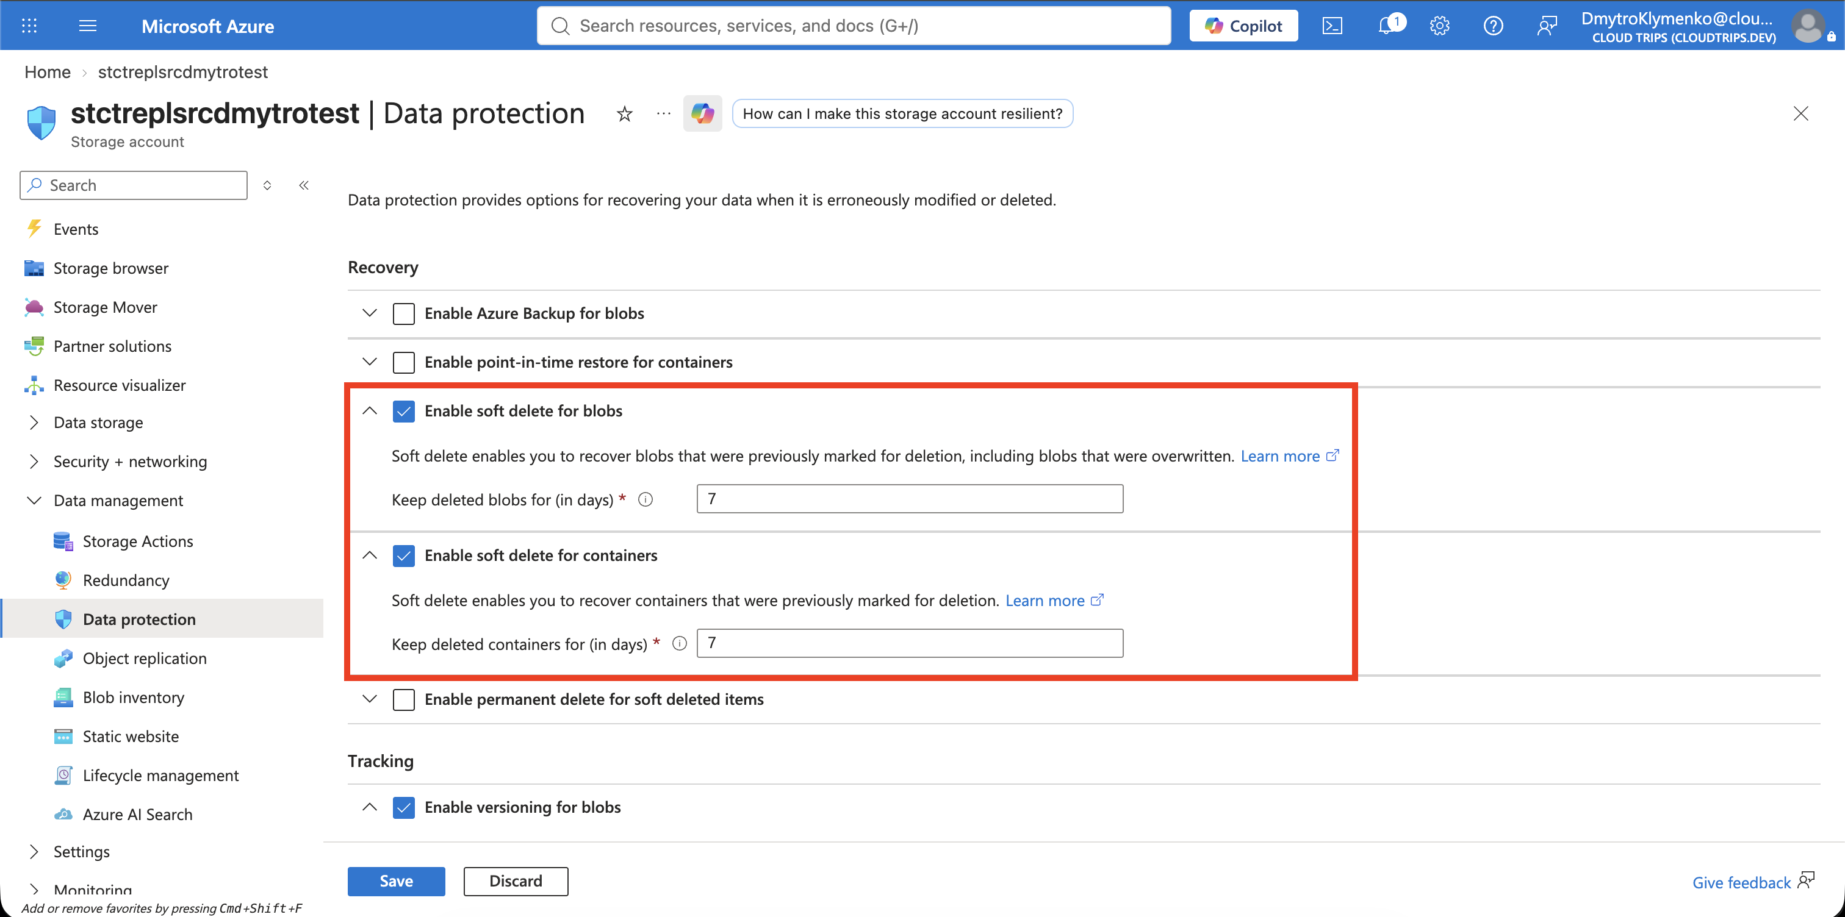Expand Security + networking group
This screenshot has width=1845, height=917.
coord(34,462)
